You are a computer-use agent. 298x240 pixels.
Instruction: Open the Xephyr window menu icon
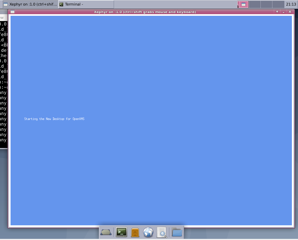(x=12, y=12)
